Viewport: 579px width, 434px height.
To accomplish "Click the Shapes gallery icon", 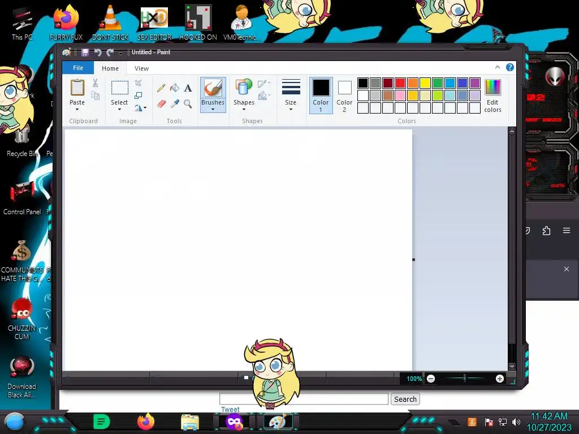I will click(x=244, y=88).
